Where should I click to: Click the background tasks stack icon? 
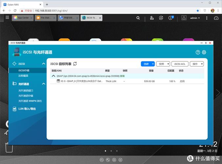point(151,18)
